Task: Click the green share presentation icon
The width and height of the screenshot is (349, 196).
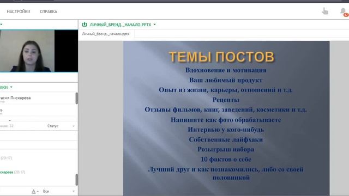Action: [x=85, y=24]
